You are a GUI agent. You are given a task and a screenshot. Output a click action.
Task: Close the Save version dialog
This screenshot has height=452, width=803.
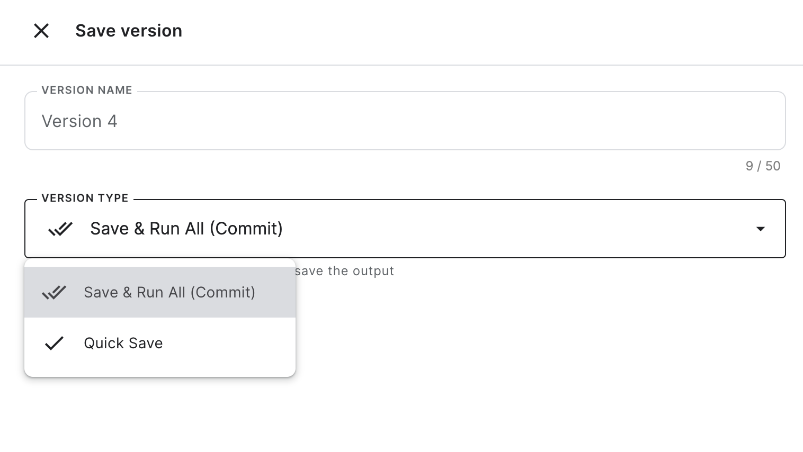pos(41,31)
